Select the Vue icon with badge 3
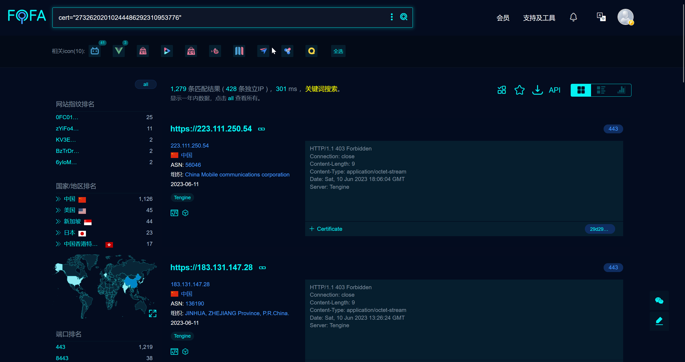The height and width of the screenshot is (362, 685). tap(119, 51)
